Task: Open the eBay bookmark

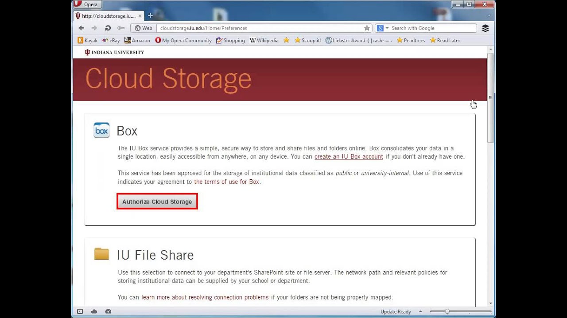Action: click(111, 40)
